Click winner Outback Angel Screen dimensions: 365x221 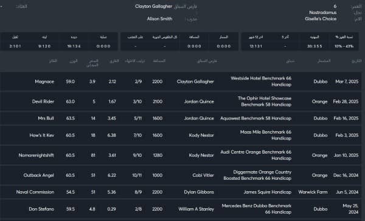(x=39, y=175)
